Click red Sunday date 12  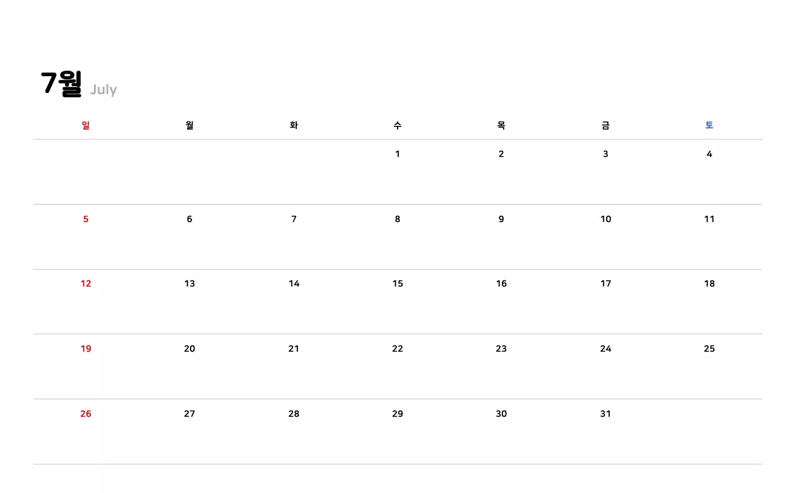tap(86, 283)
